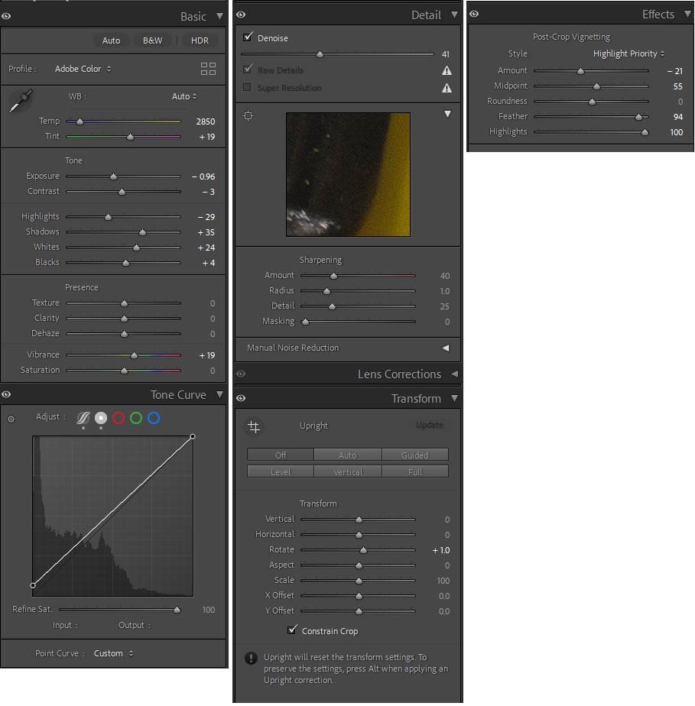This screenshot has width=695, height=706.
Task: Click the Raw Details warning triangle
Action: tap(447, 70)
